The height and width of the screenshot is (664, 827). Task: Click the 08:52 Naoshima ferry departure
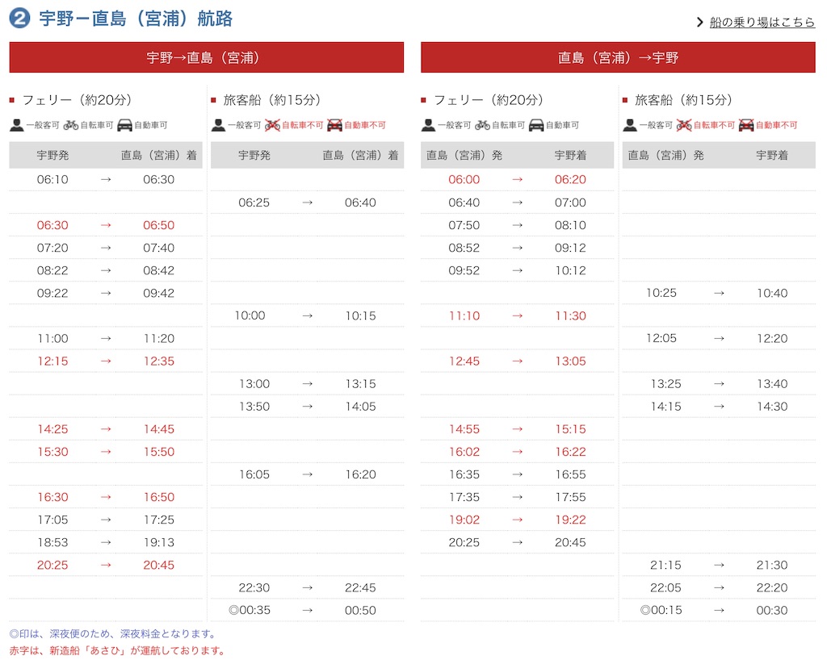click(464, 248)
